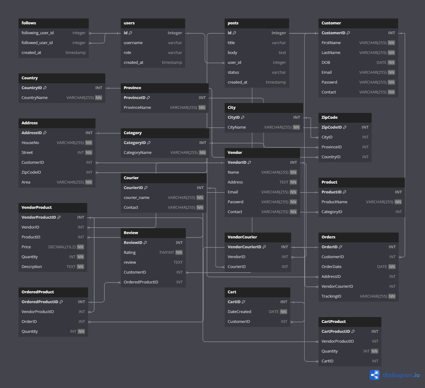Select the CityName field row
Viewport: 425px width, 388px height.
[x=264, y=127]
